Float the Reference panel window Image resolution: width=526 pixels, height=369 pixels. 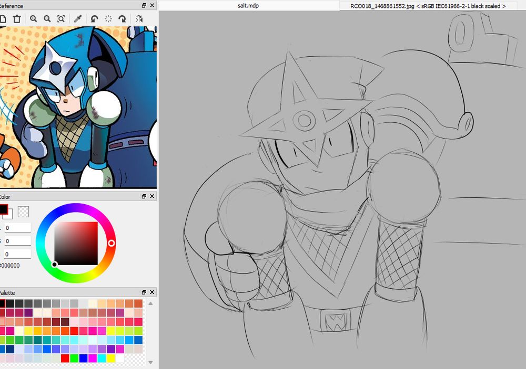[x=144, y=5]
